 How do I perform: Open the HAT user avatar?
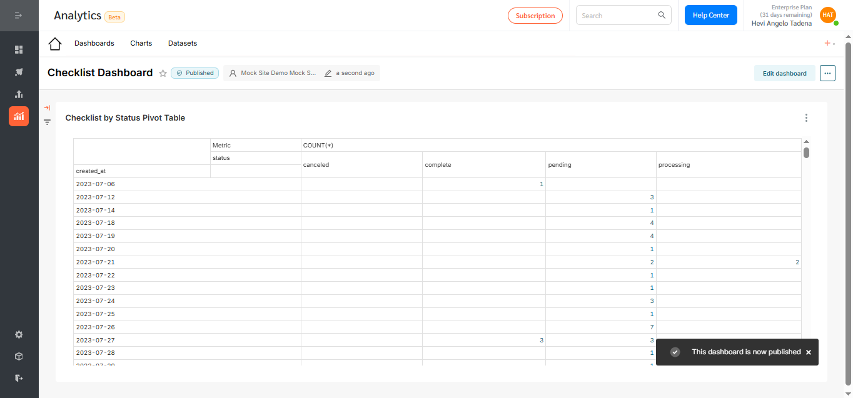828,15
